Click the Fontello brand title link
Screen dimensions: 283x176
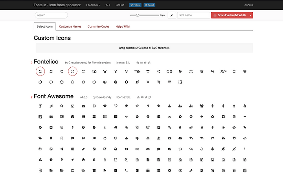(57, 5)
